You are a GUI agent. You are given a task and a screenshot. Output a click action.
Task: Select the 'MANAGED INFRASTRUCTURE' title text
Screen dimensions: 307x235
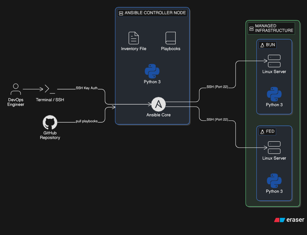click(274, 28)
